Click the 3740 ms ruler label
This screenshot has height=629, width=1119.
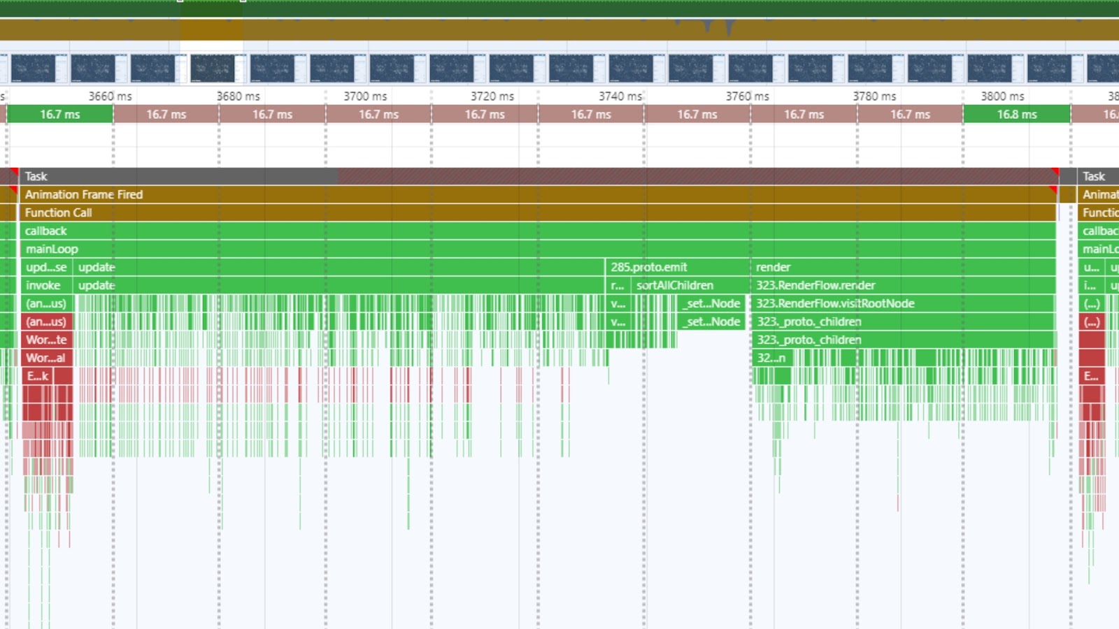[620, 96]
